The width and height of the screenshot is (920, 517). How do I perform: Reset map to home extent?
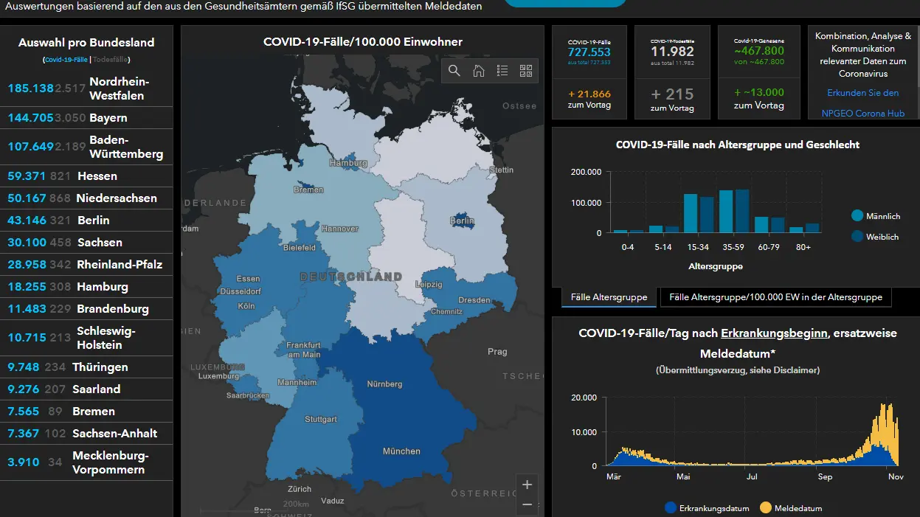[x=478, y=71]
